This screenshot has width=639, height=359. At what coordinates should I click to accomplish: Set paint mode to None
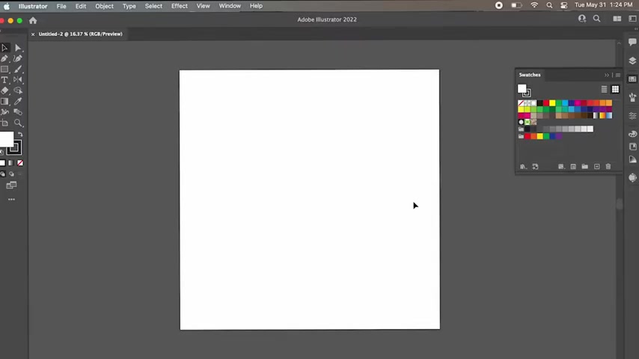[20, 163]
